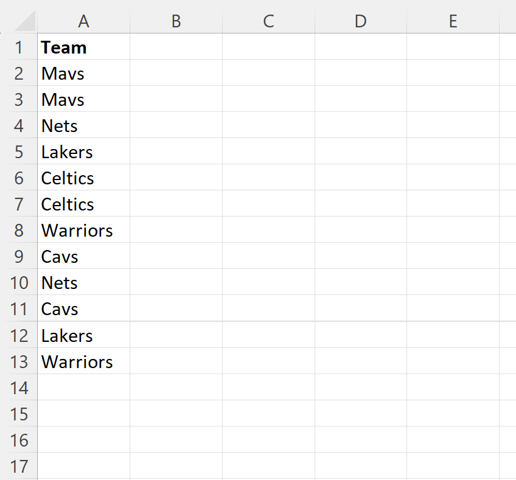Click the Select All corner triangle

26,21
